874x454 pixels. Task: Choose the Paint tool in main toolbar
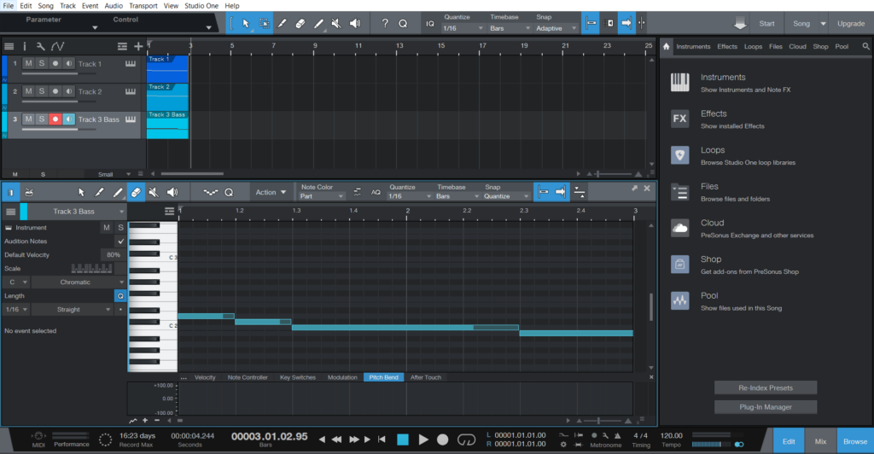coord(318,23)
